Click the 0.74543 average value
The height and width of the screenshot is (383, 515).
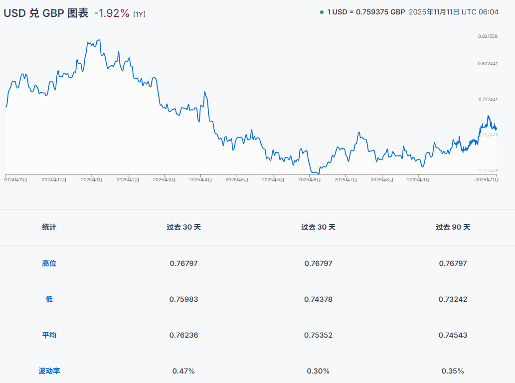453,335
